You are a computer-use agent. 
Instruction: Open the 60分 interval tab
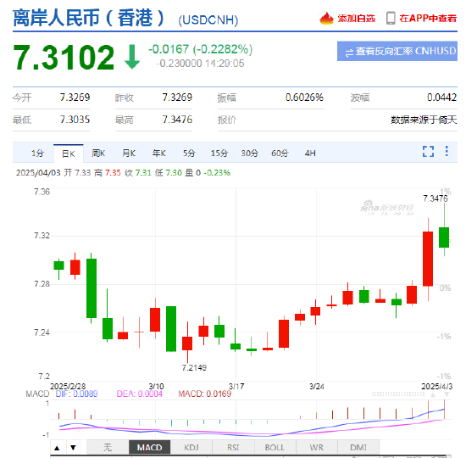280,154
